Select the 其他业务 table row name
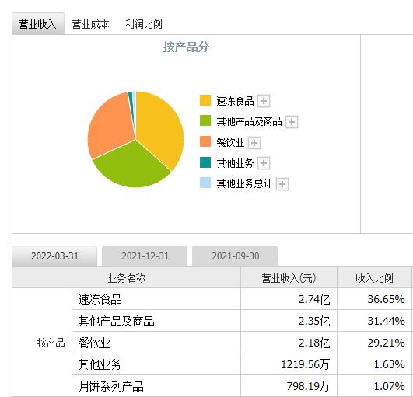 point(100,364)
